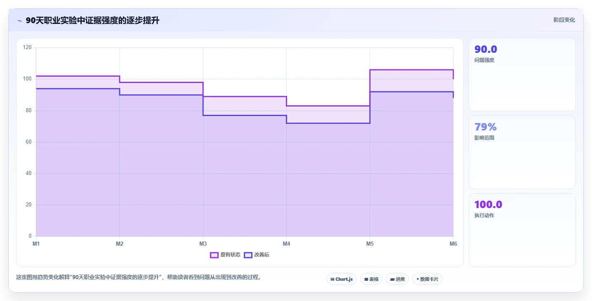Click the 表格 tag
The width and height of the screenshot is (592, 301).
371,279
